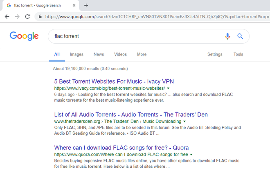The height and width of the screenshot is (171, 270).
Task: Open search Settings
Action: 215,54
